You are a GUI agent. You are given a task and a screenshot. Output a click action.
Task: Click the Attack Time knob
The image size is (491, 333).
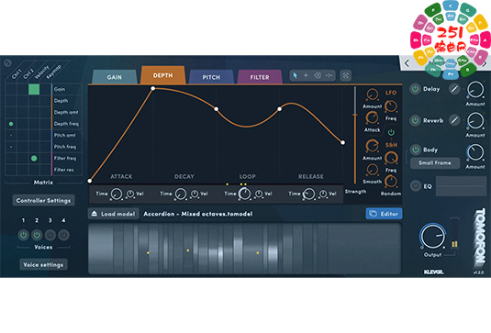(x=117, y=194)
